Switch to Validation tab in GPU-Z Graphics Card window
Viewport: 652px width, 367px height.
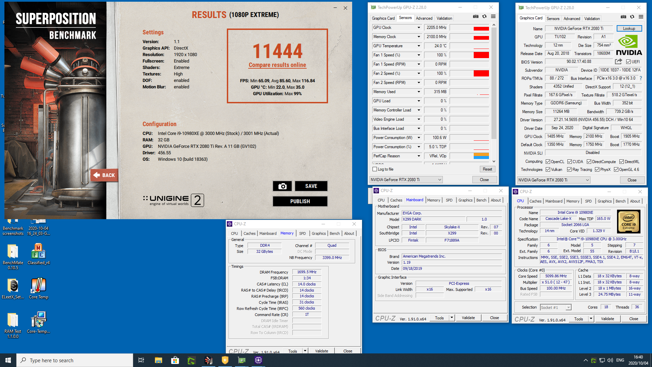[x=592, y=19]
